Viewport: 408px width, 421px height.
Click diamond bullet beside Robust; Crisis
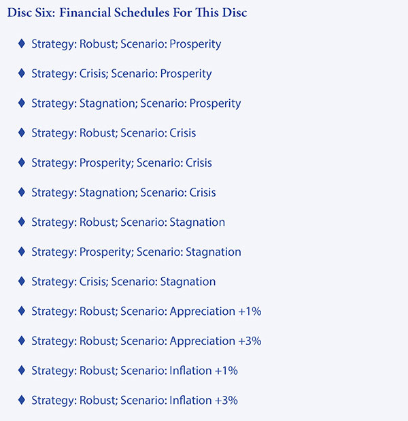(22, 133)
